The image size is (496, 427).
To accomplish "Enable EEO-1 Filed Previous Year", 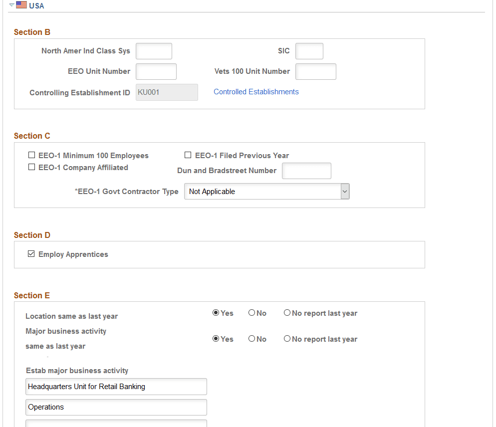I will [188, 155].
